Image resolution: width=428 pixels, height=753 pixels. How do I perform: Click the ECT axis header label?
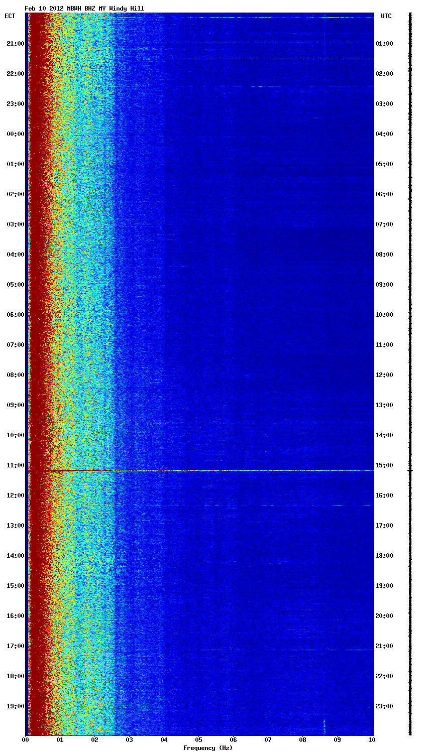[x=10, y=16]
